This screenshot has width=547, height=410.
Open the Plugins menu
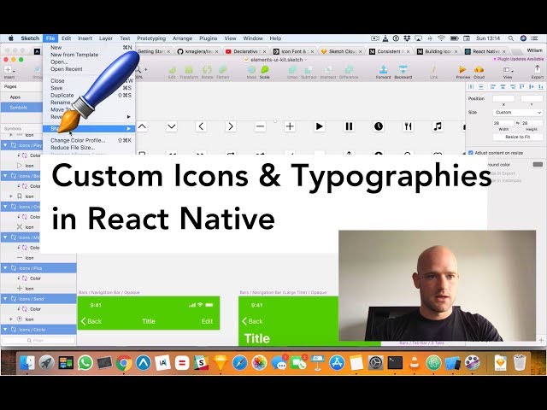pyautogui.click(x=209, y=38)
